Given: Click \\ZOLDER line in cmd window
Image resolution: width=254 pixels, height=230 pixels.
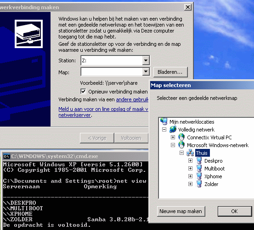Looking at the screenshot, I should coord(17,219).
